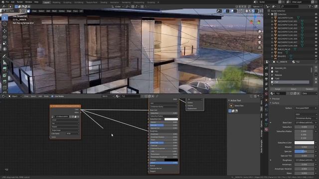Toggle visibility eye of ABC2HDP6712#1.001

[316, 21]
